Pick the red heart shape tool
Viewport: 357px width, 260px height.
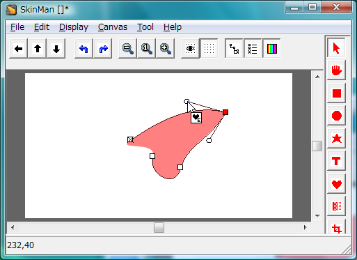pyautogui.click(x=336, y=184)
